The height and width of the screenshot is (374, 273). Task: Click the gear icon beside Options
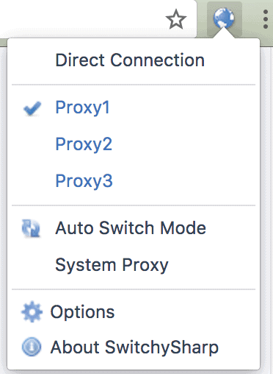(32, 311)
